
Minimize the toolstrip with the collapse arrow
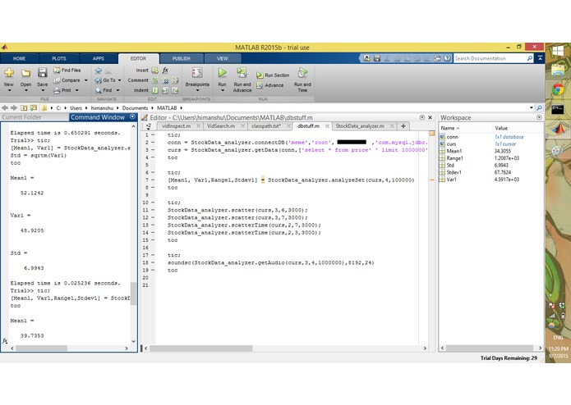[540, 58]
